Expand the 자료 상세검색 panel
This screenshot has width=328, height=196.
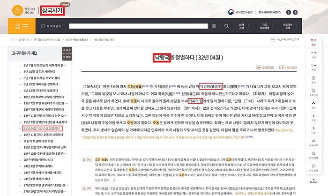(x=268, y=26)
